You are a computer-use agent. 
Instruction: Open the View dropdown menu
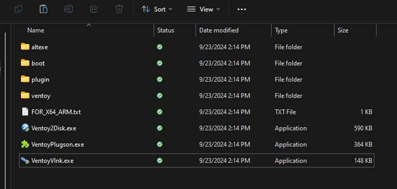204,9
